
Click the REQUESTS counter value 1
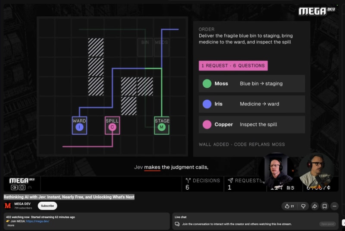coord(229,188)
